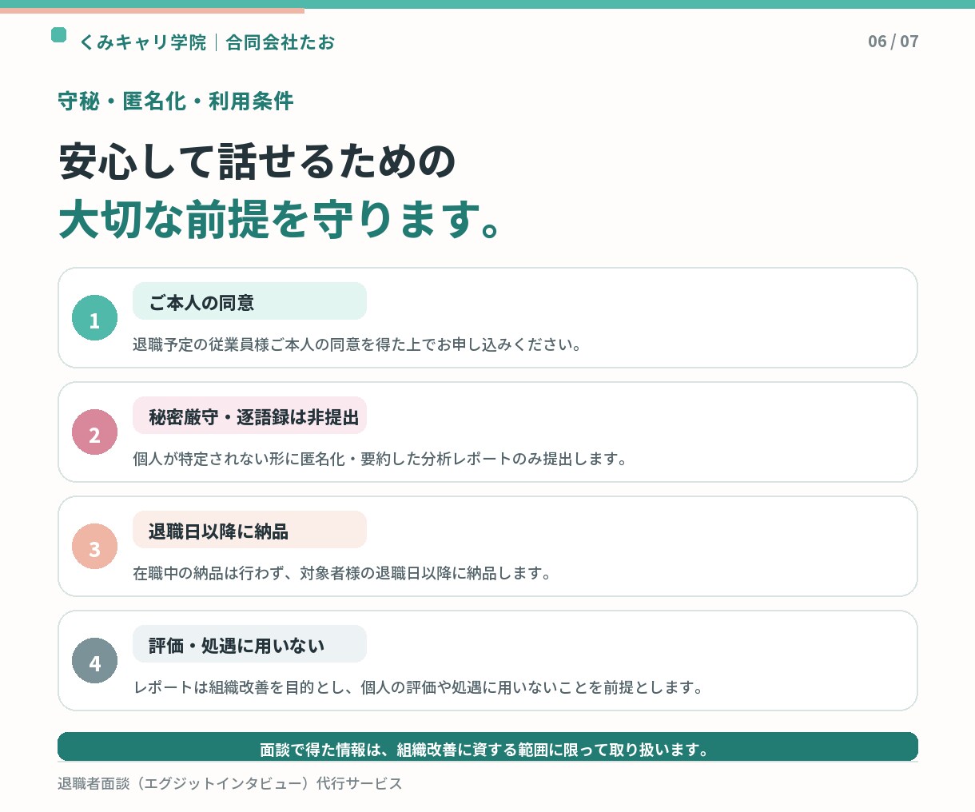Select the 退職日以降に納品 label pill

point(249,530)
